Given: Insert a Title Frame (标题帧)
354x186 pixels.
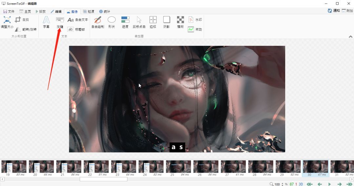Looking at the screenshot, I should click(x=76, y=29).
